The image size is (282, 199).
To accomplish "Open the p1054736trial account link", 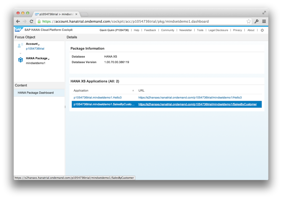I will click(x=35, y=48).
